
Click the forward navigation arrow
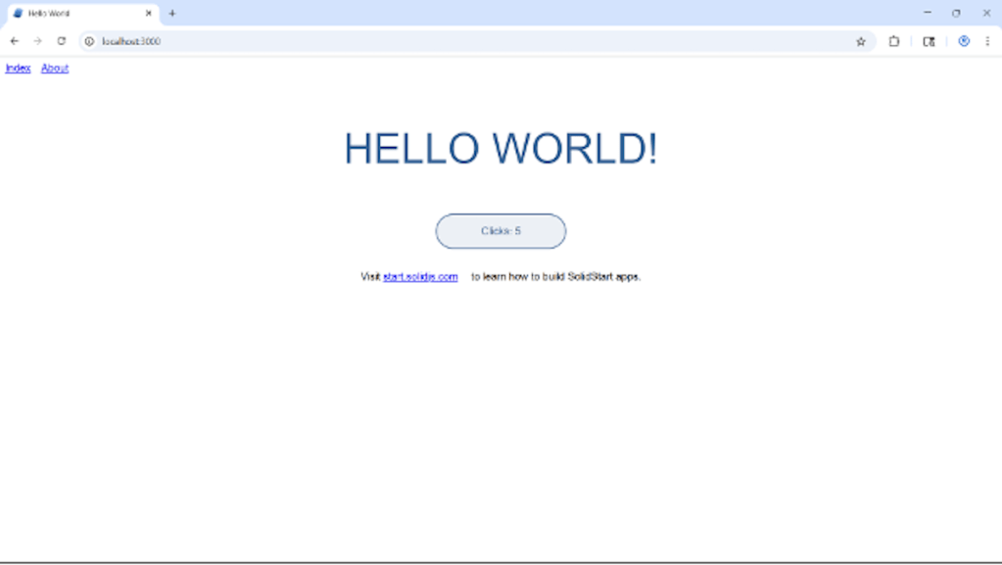click(37, 41)
